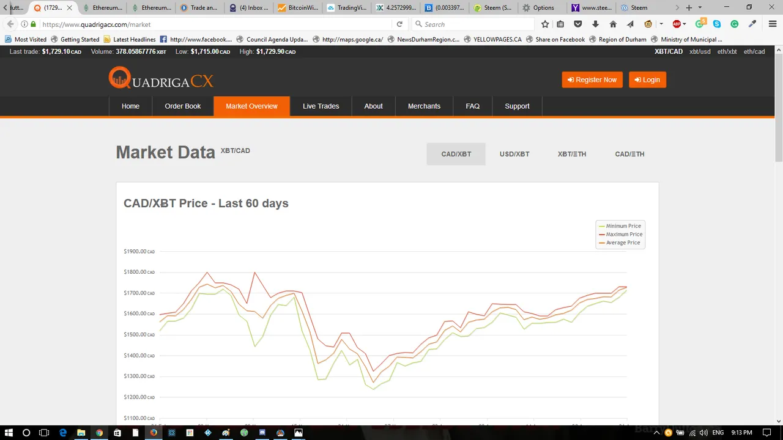This screenshot has height=440, width=783.
Task: Switch to XBT/ETH market tab
Action: [572, 154]
